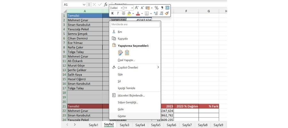Click the bold (K) button in mini toolbar
288x128 pixels.
click(x=112, y=13)
